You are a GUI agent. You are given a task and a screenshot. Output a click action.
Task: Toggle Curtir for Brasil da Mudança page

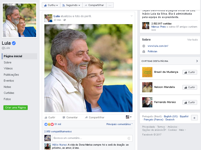pos(190,72)
